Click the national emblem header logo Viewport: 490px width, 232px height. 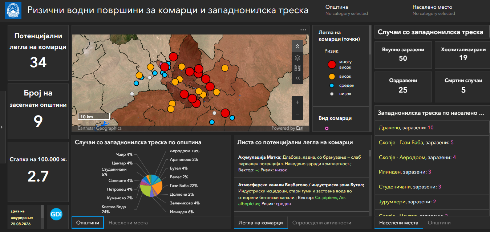[x=13, y=11]
